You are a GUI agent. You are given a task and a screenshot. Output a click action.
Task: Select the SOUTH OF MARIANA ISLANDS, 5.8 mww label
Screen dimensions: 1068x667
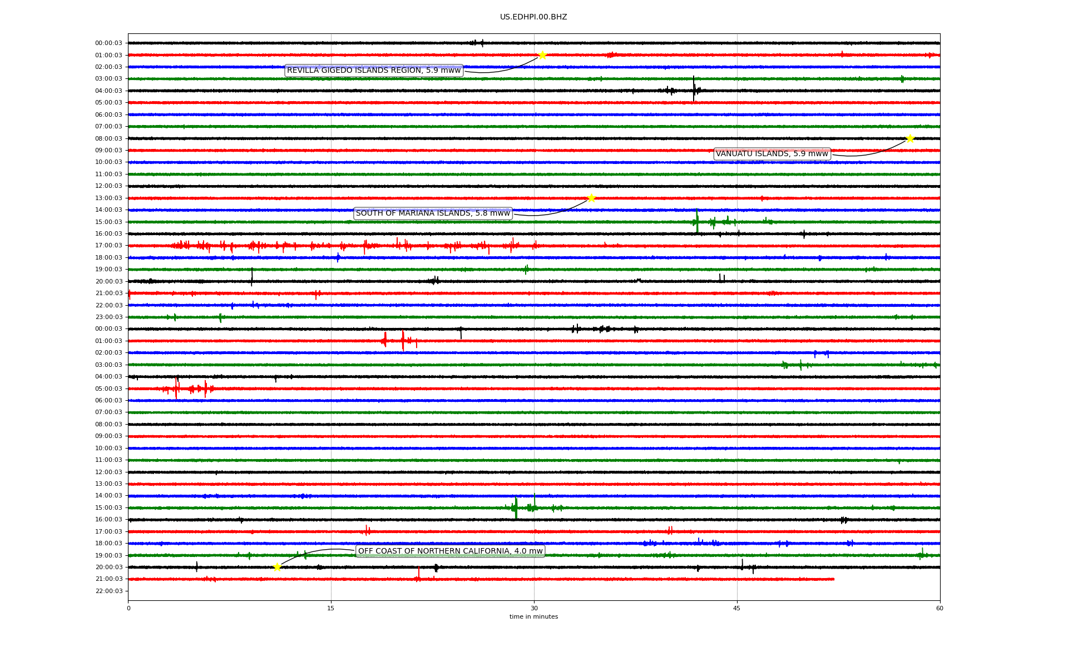pos(433,213)
